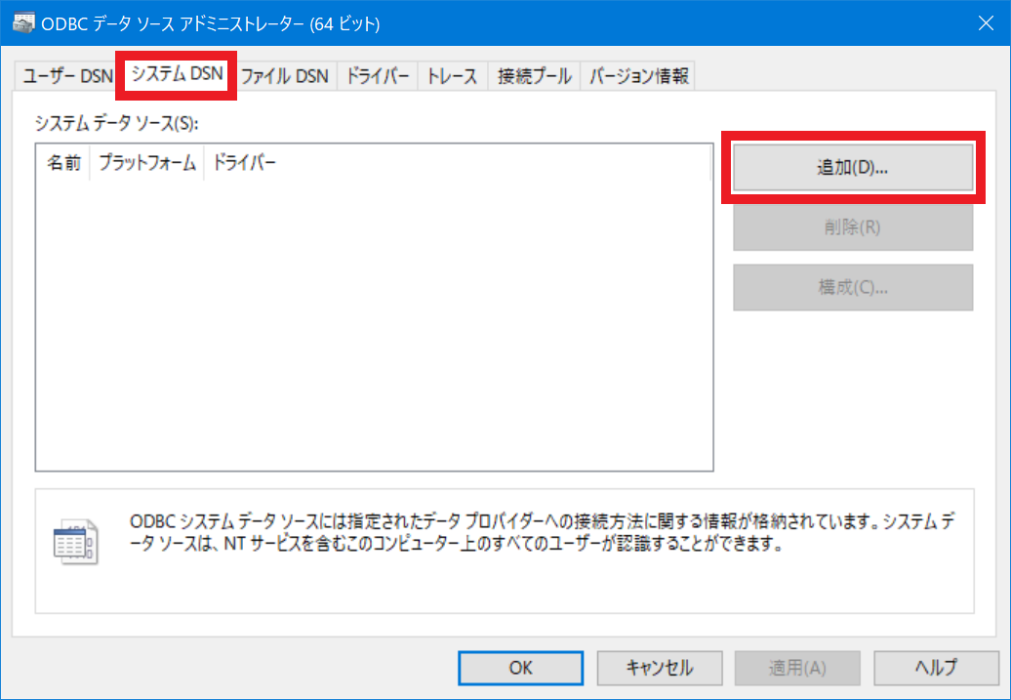The image size is (1011, 700).
Task: View the バージョン情報 tab
Action: pos(637,76)
